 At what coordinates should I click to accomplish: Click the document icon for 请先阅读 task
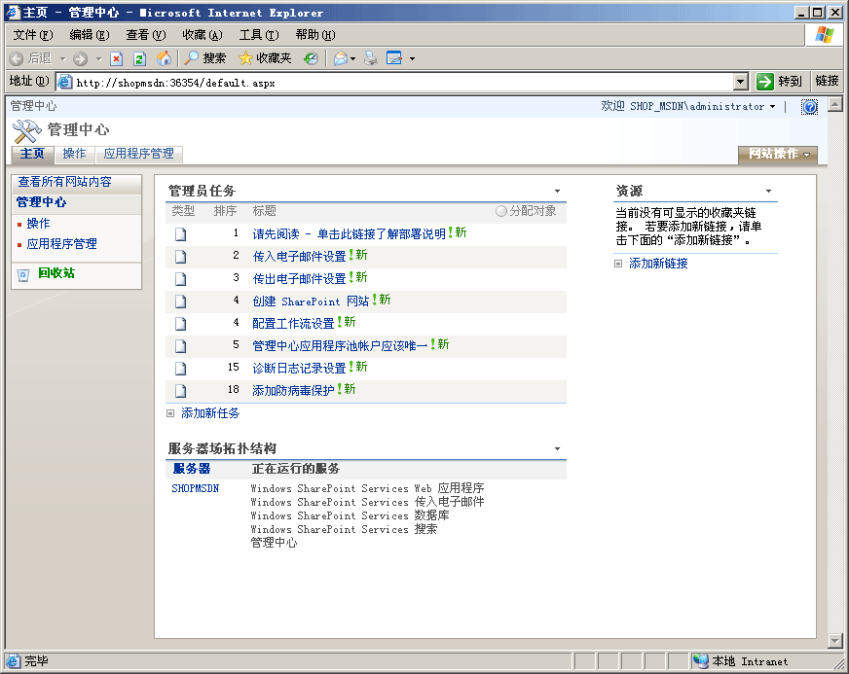181,234
